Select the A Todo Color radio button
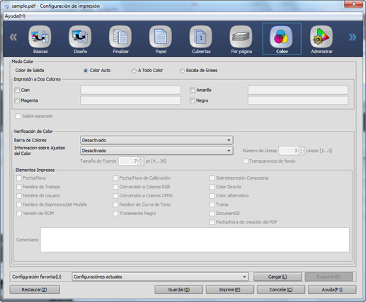366x302 pixels. tap(134, 71)
